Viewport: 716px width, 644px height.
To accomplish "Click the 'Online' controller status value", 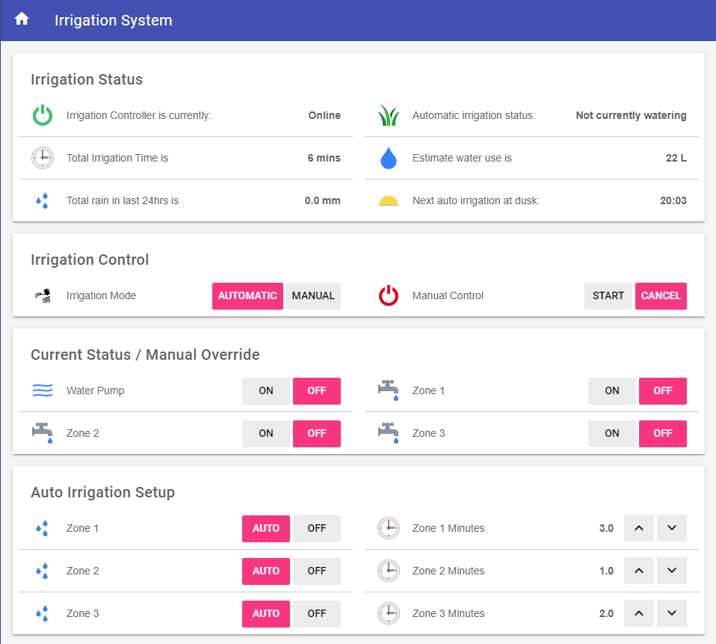I will pos(324,115).
